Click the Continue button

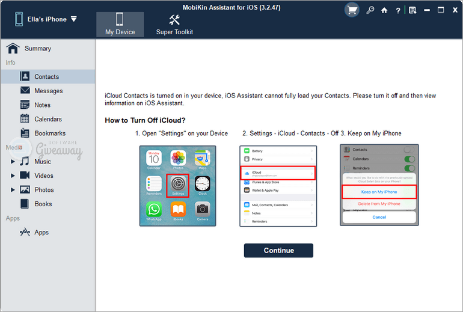point(278,251)
